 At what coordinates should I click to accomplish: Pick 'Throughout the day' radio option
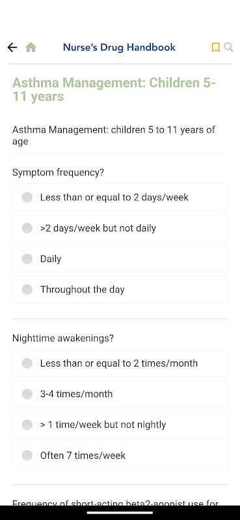click(120, 289)
